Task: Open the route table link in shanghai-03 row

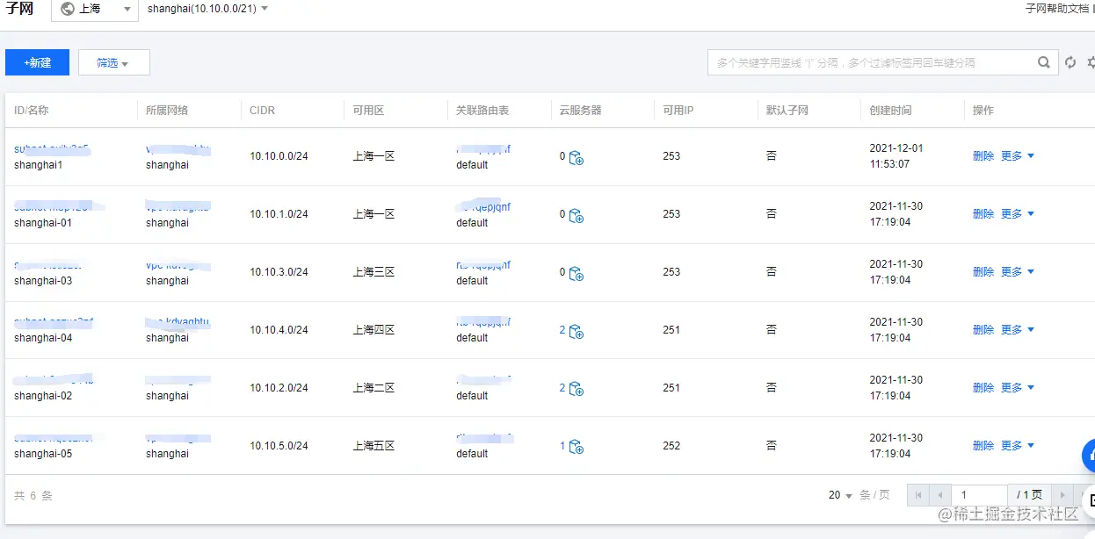Action: pos(483,265)
